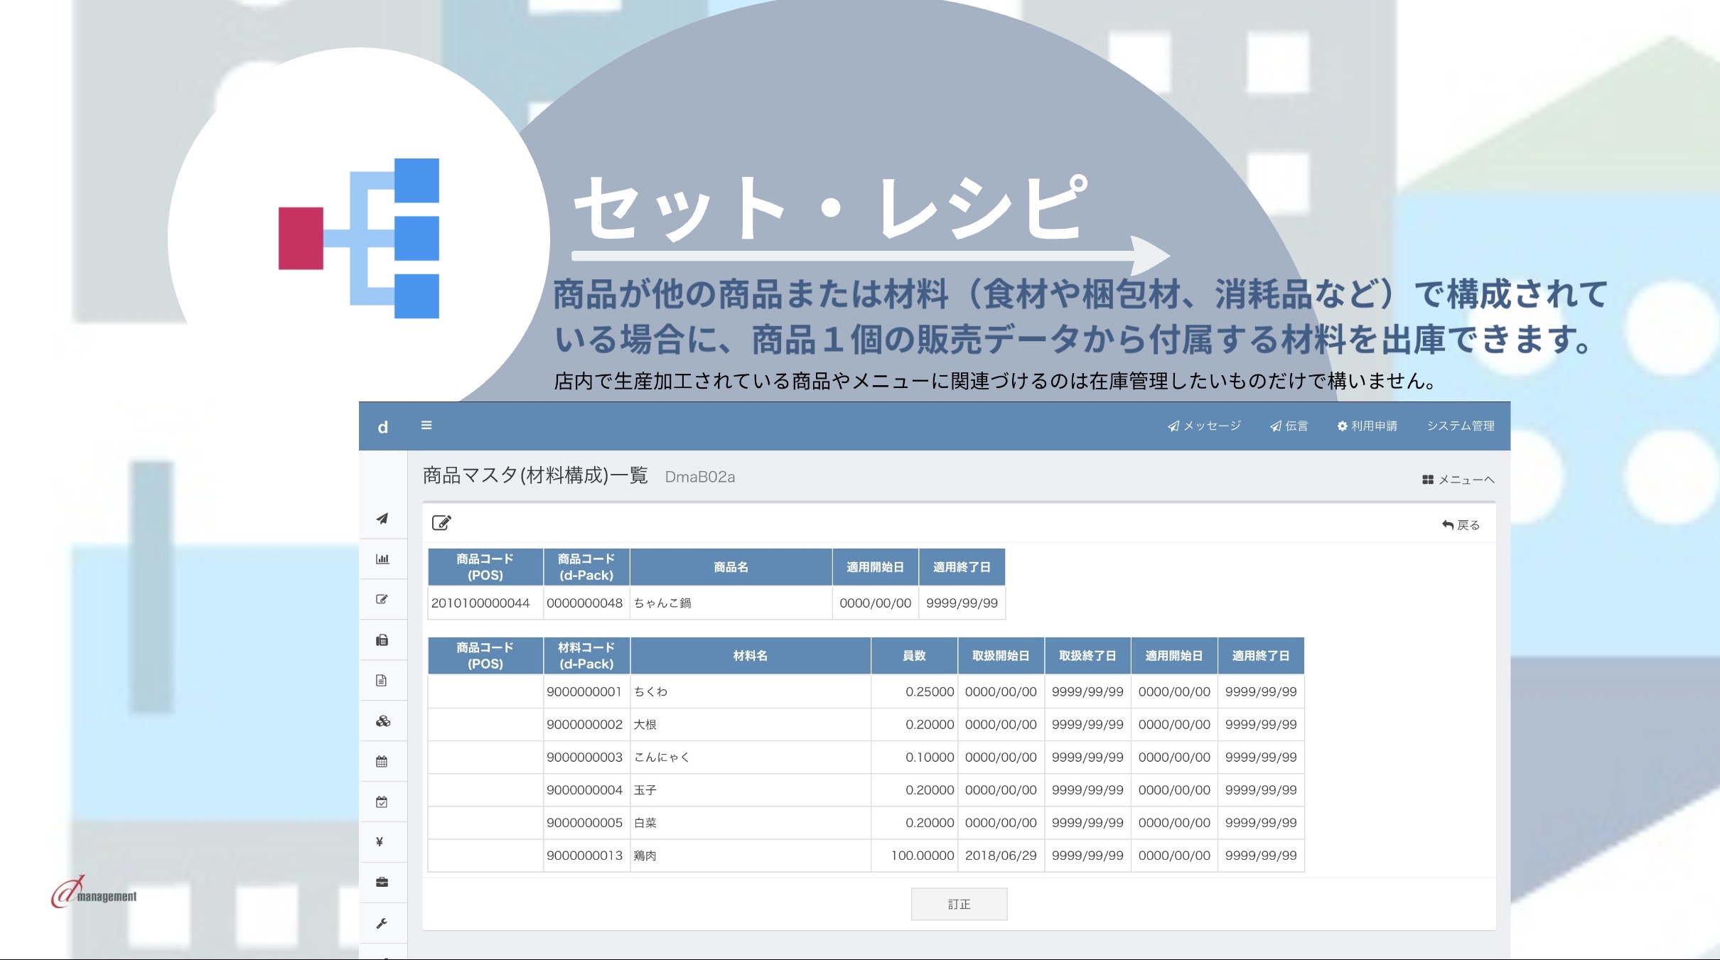This screenshot has height=960, width=1720.
Task: Toggle the hamburger menu in header
Action: [426, 425]
